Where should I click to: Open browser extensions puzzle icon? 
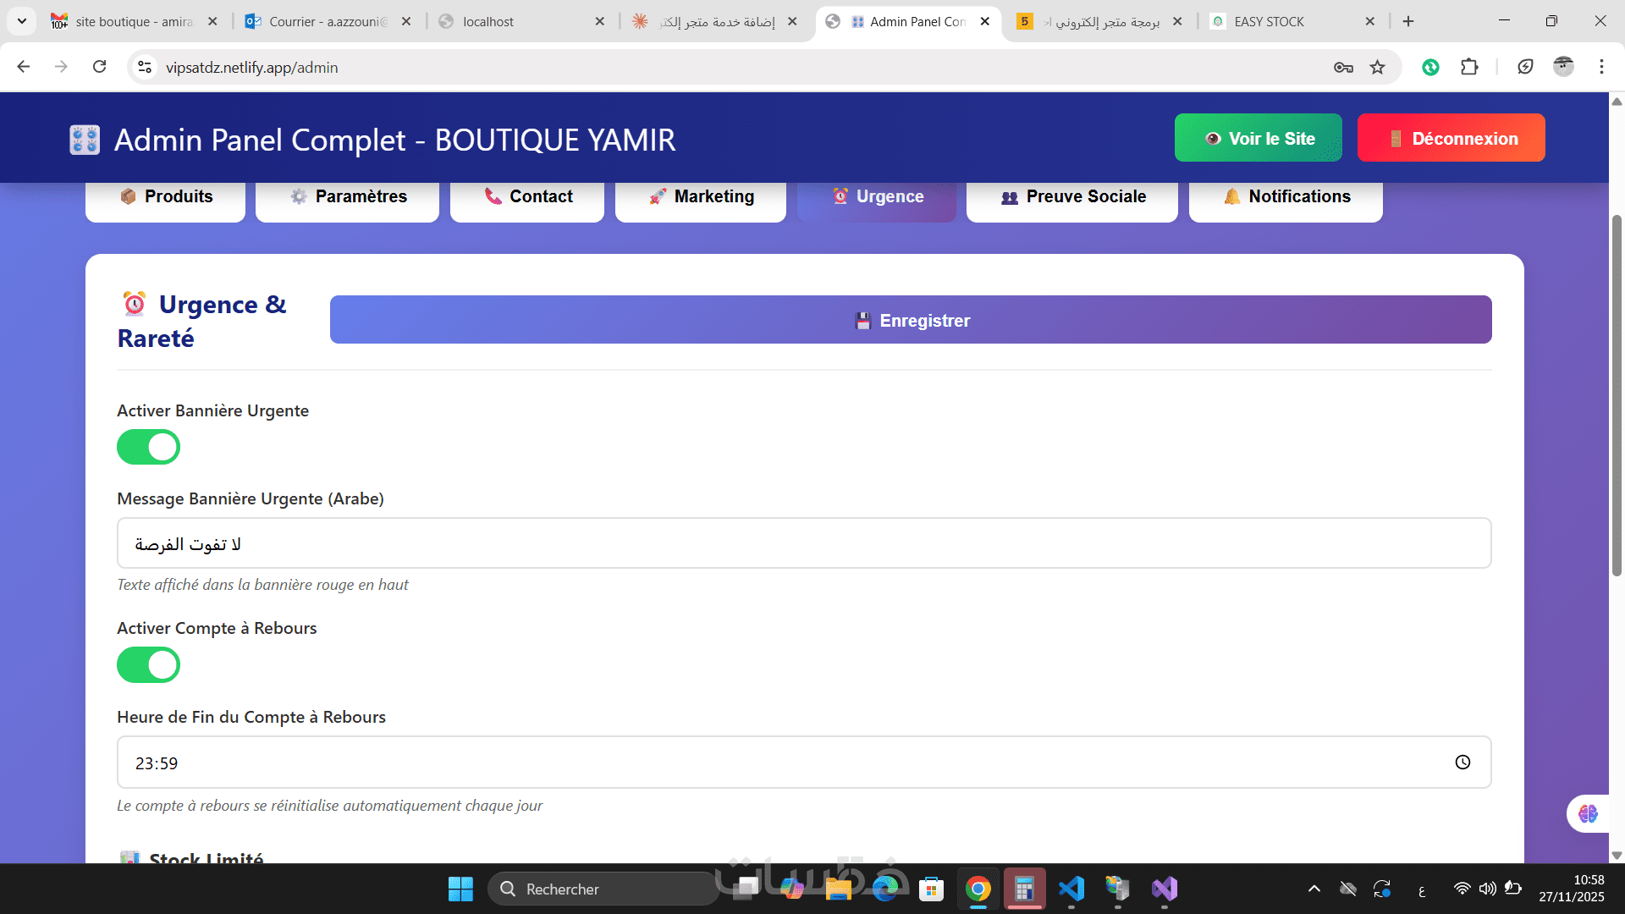click(x=1469, y=67)
